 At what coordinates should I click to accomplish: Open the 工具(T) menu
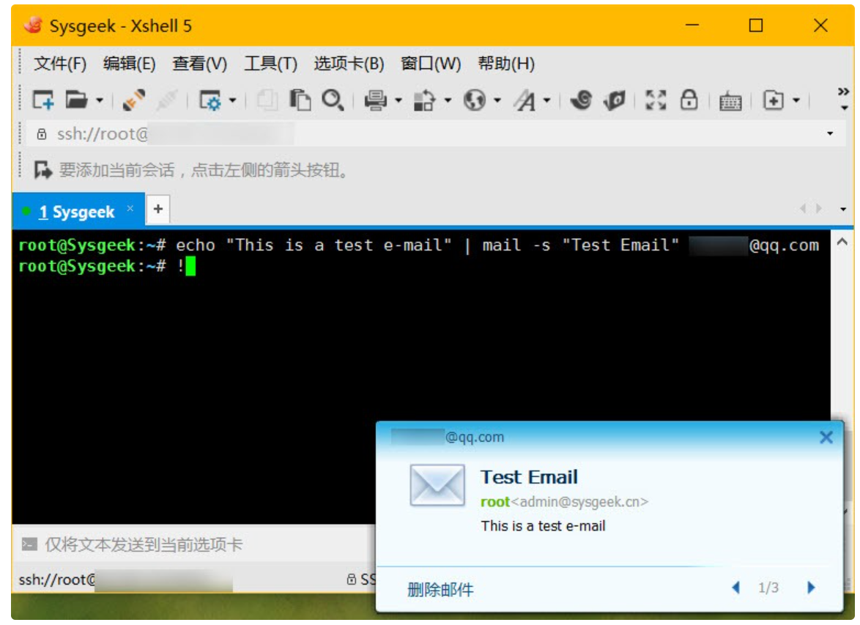pos(270,64)
